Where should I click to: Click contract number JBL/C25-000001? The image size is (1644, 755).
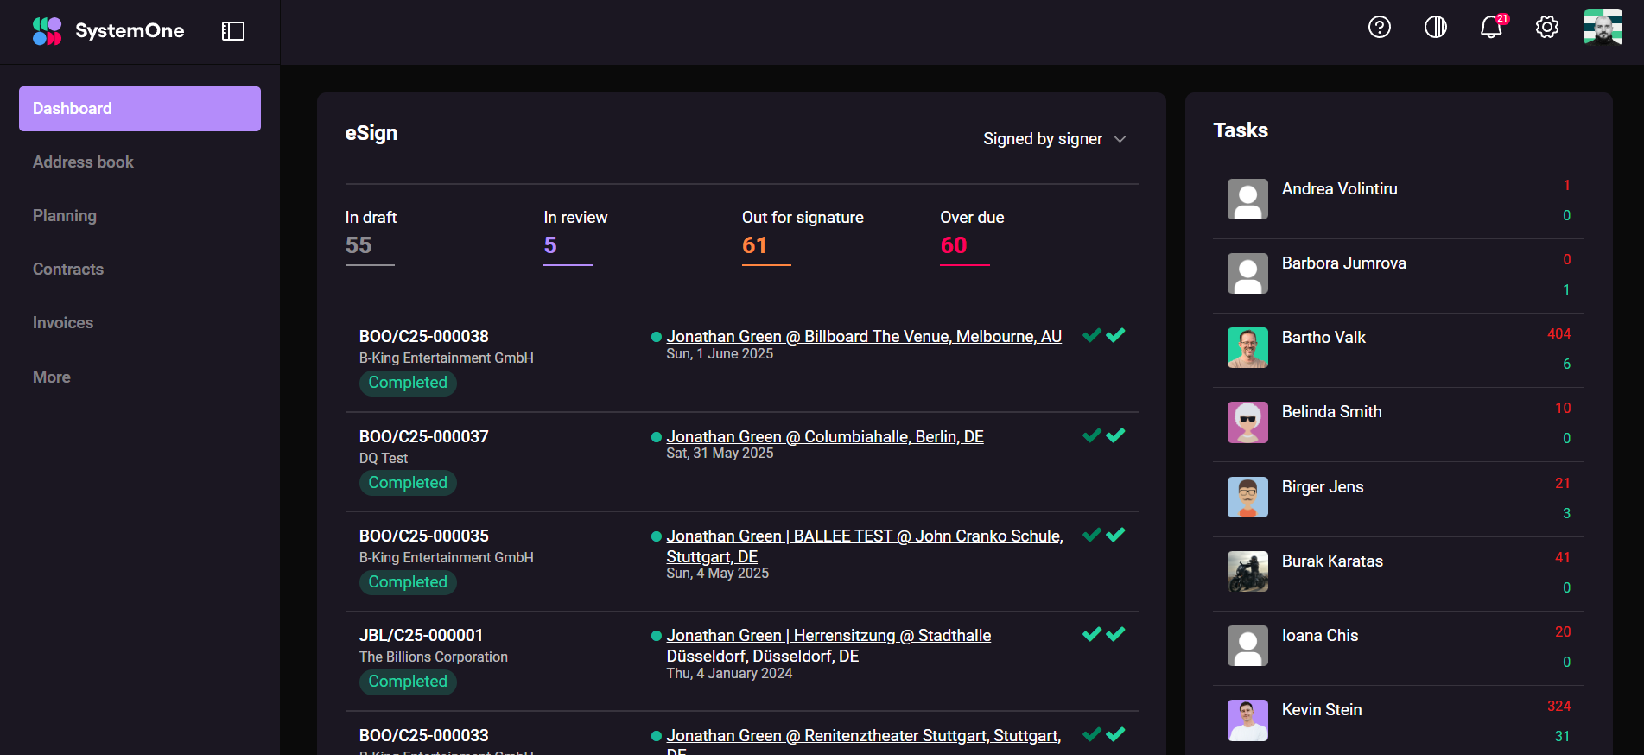tap(421, 636)
